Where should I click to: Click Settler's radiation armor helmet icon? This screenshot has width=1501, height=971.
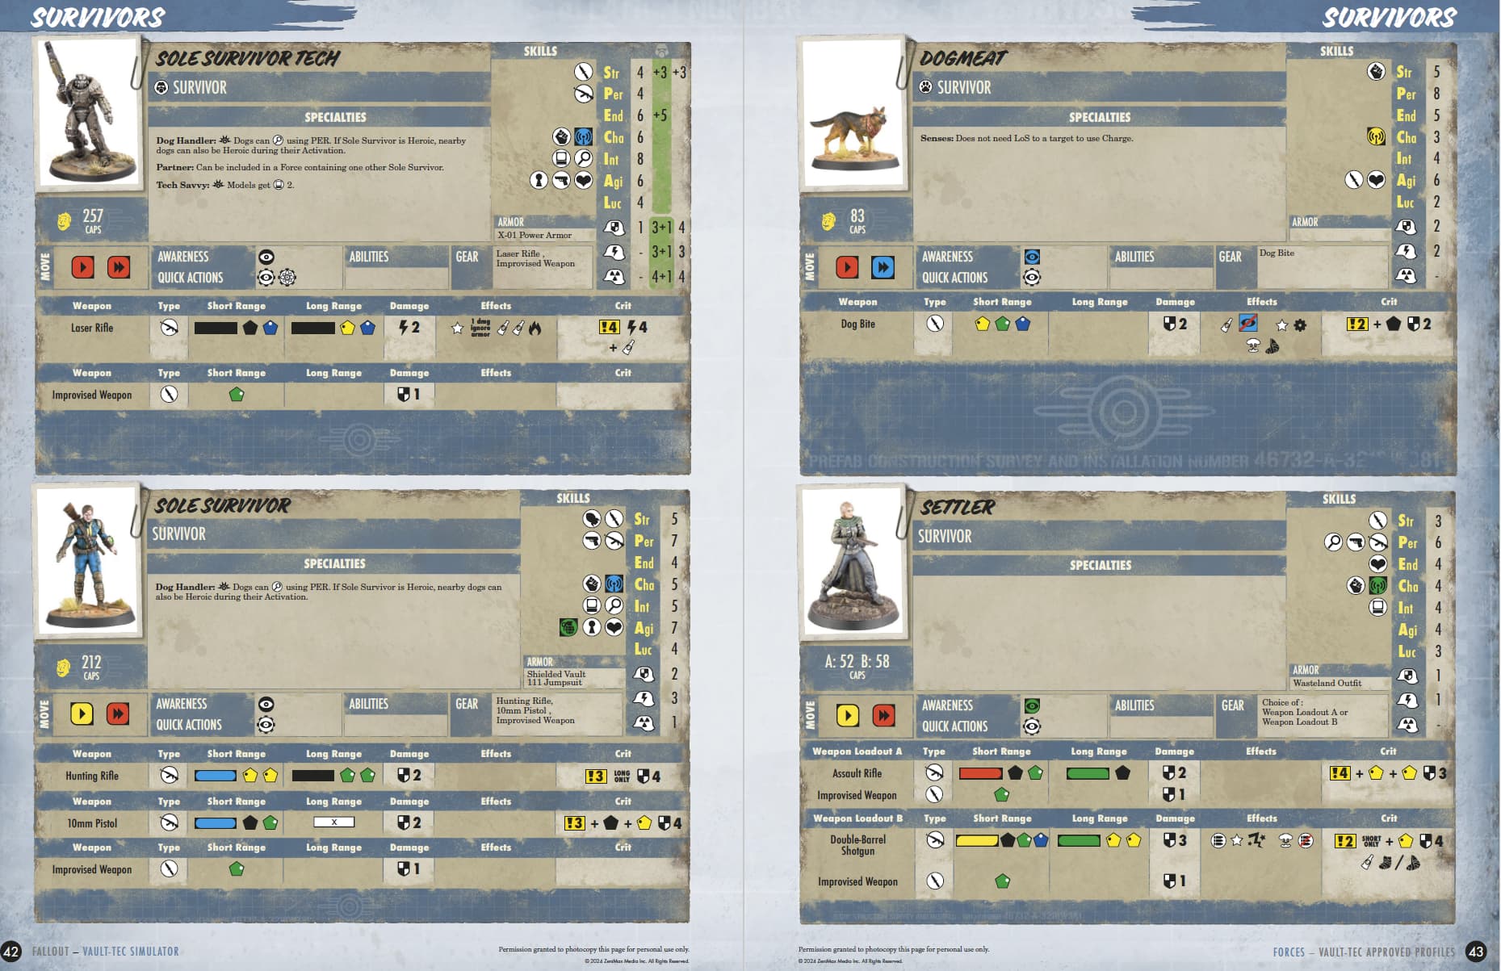click(x=1407, y=725)
